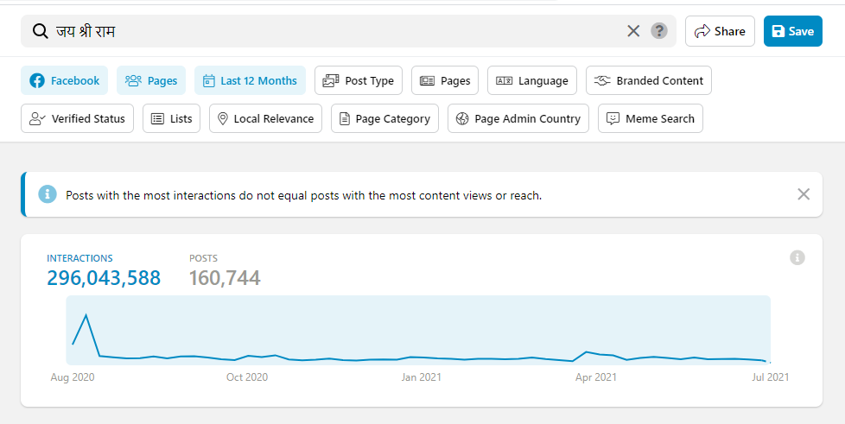
Task: Open the Page Admin Country filter
Action: coord(518,118)
